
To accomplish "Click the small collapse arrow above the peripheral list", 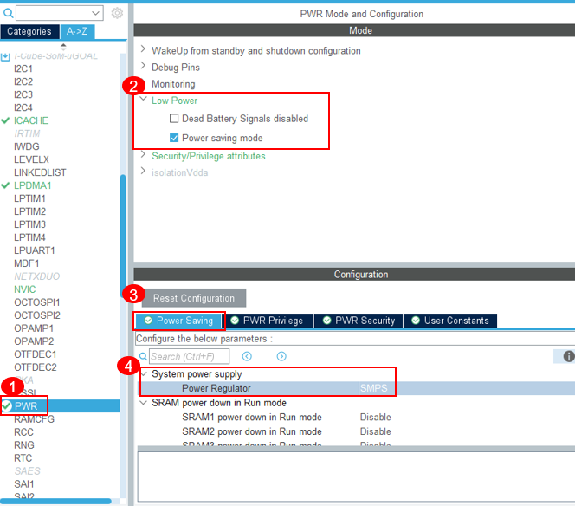I will click(63, 47).
